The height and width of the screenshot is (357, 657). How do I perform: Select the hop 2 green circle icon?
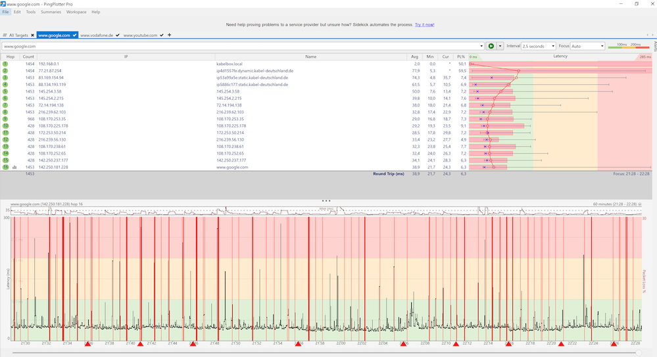(x=5, y=71)
